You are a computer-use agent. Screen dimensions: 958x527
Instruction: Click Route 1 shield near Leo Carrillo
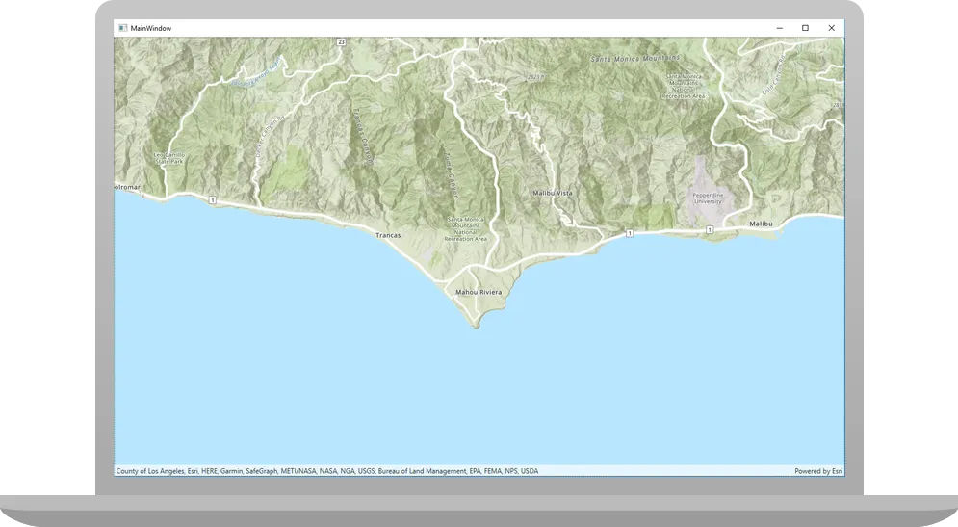coord(212,200)
